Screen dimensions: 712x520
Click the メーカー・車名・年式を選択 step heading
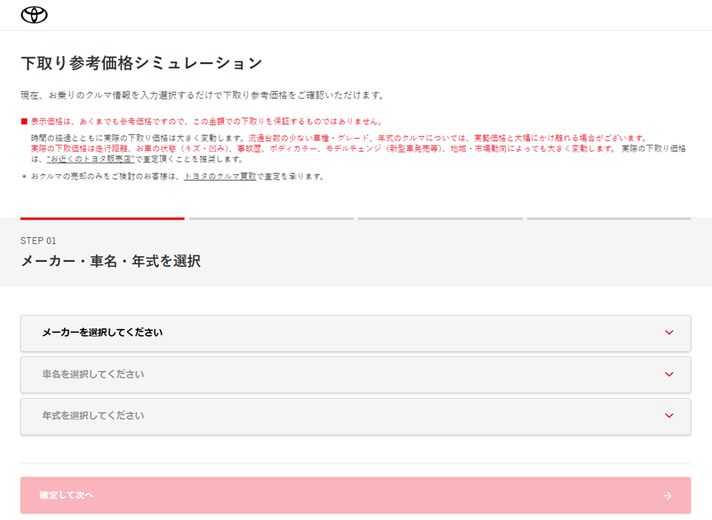110,261
